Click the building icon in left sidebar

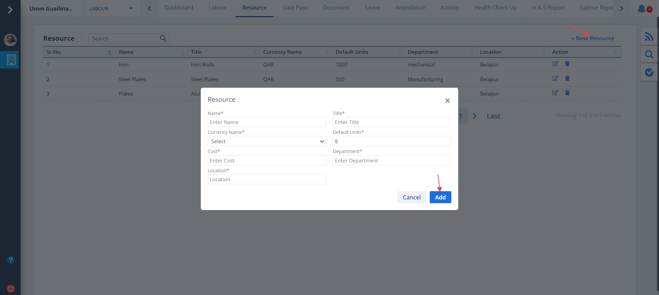click(11, 60)
